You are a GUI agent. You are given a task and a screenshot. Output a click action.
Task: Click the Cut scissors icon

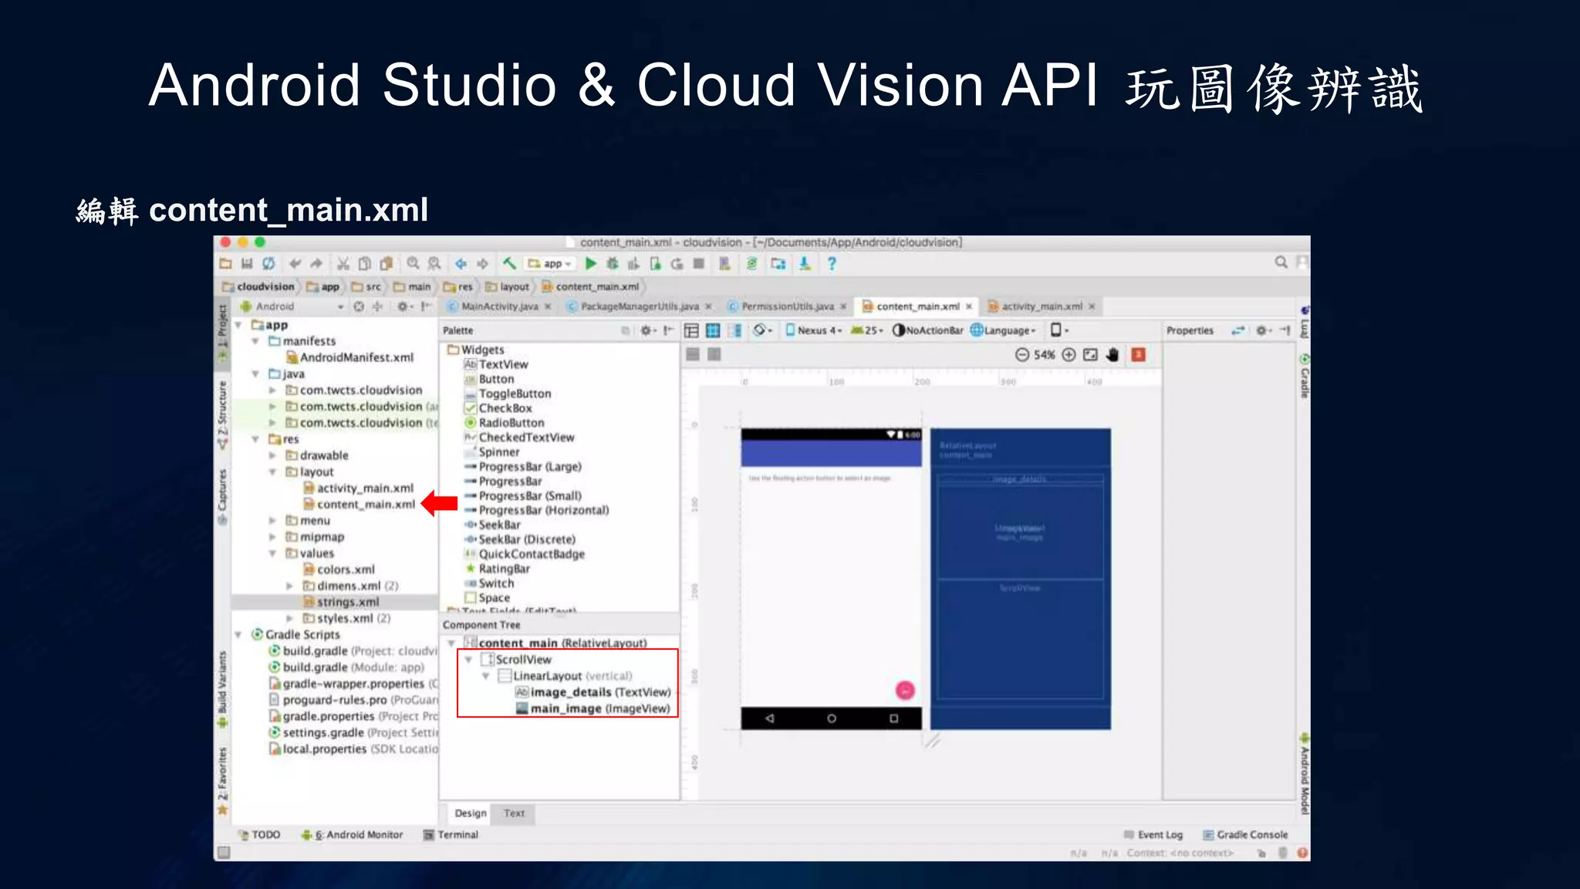[343, 264]
